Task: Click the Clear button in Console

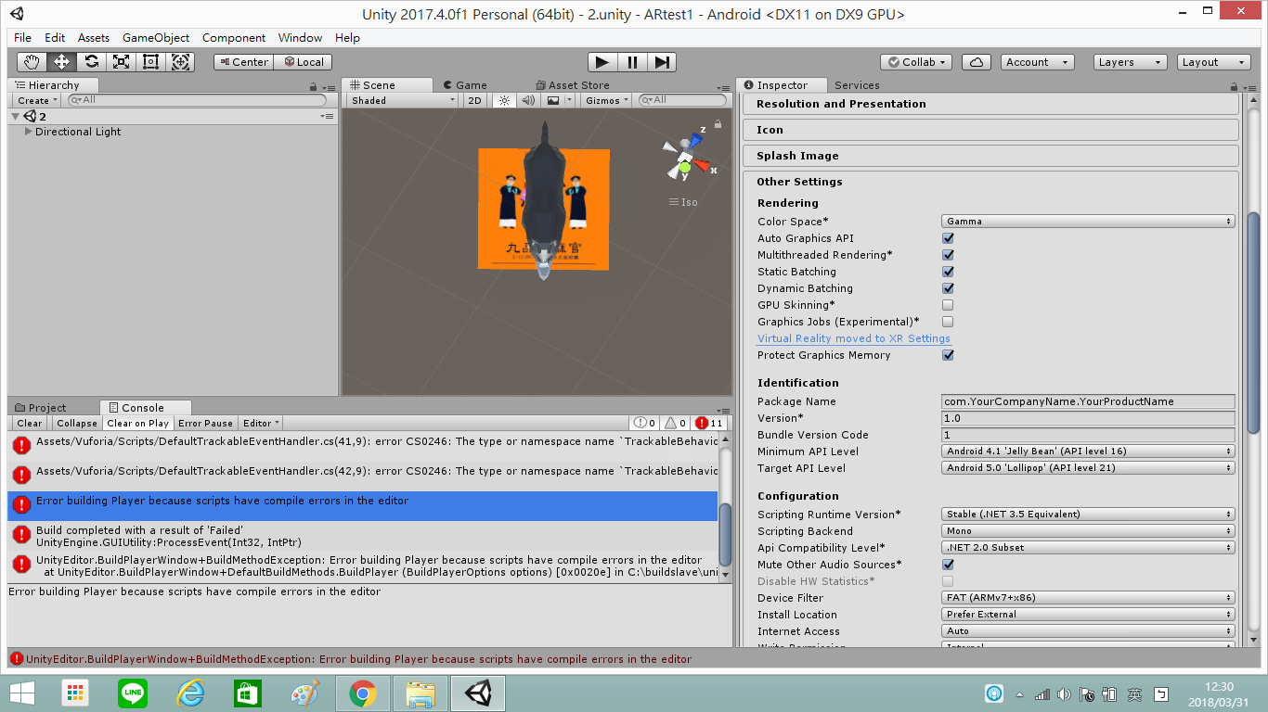Action: pyautogui.click(x=30, y=423)
